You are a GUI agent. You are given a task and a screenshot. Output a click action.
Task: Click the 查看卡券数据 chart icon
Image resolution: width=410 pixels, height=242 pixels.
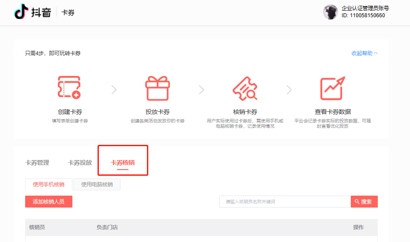[333, 88]
